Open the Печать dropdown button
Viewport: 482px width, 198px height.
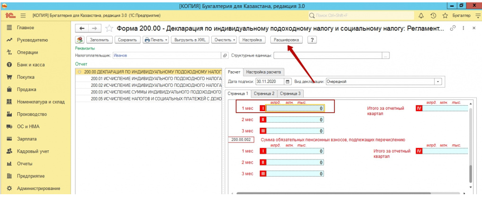pyautogui.click(x=156, y=40)
